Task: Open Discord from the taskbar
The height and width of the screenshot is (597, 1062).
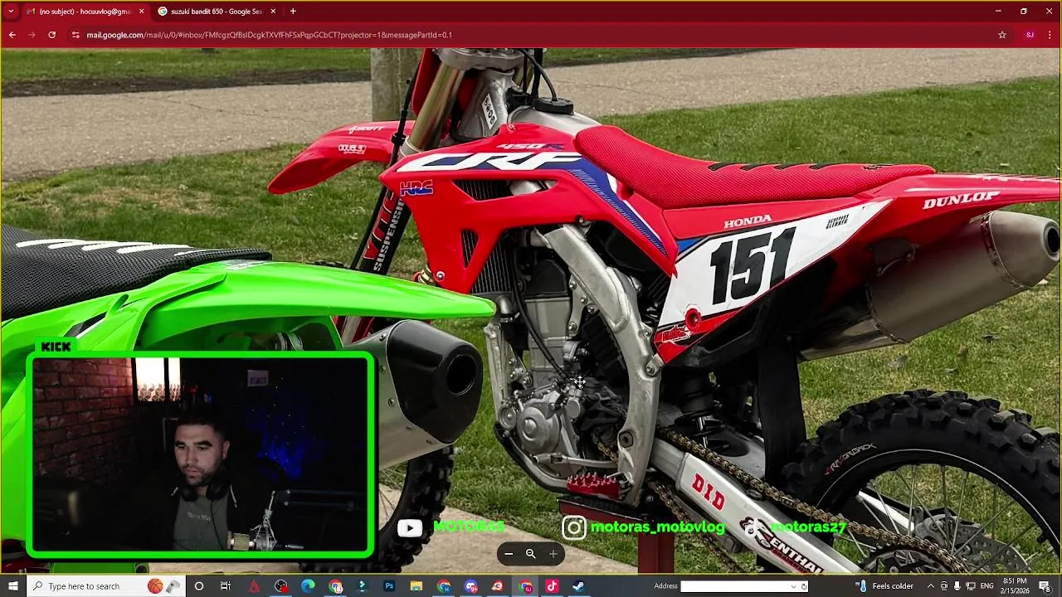Action: (x=471, y=586)
